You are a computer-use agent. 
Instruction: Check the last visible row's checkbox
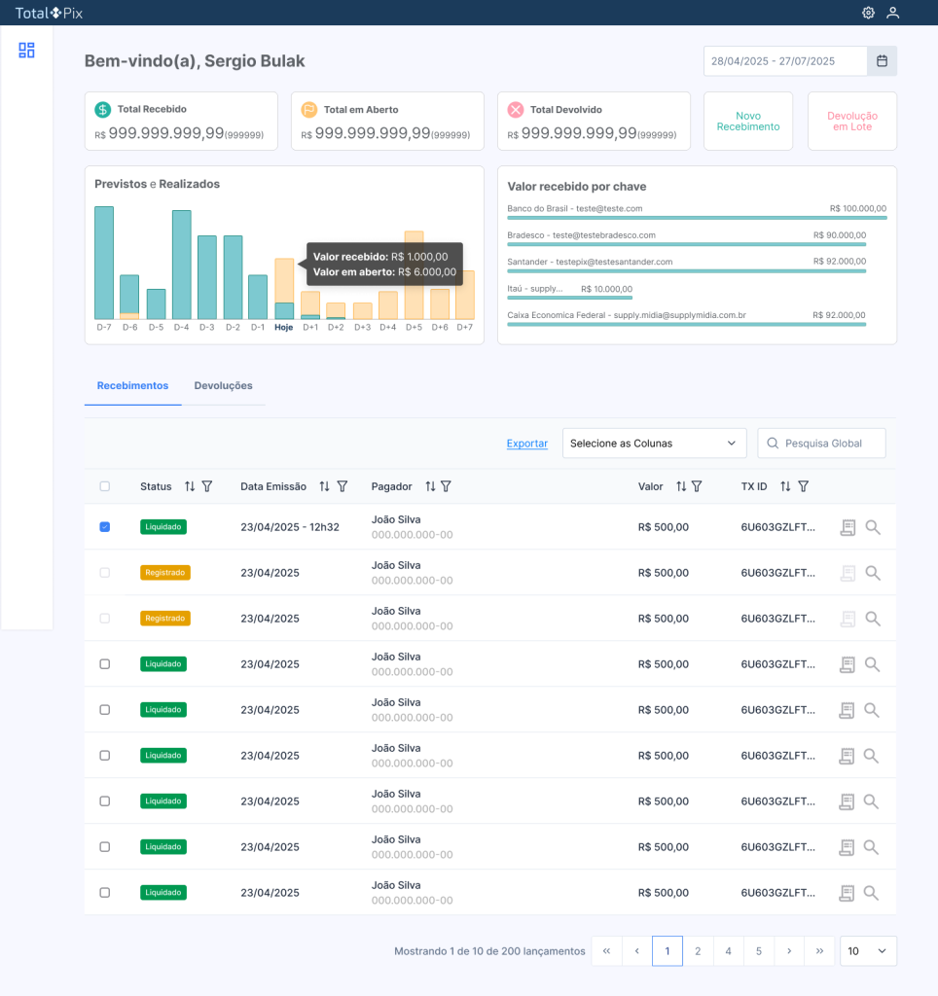pyautogui.click(x=105, y=893)
